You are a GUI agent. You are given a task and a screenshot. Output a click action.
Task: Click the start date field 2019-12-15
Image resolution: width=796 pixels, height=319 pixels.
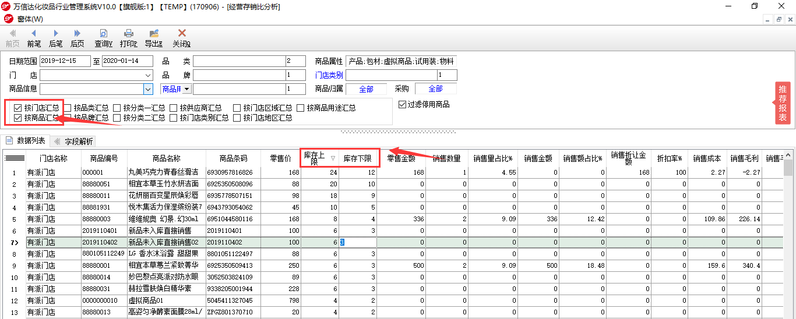(65, 61)
